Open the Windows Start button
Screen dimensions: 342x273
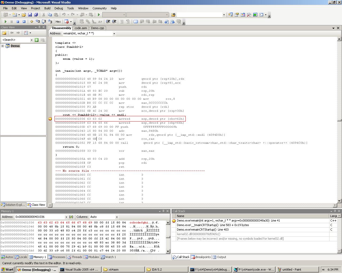[7, 270]
